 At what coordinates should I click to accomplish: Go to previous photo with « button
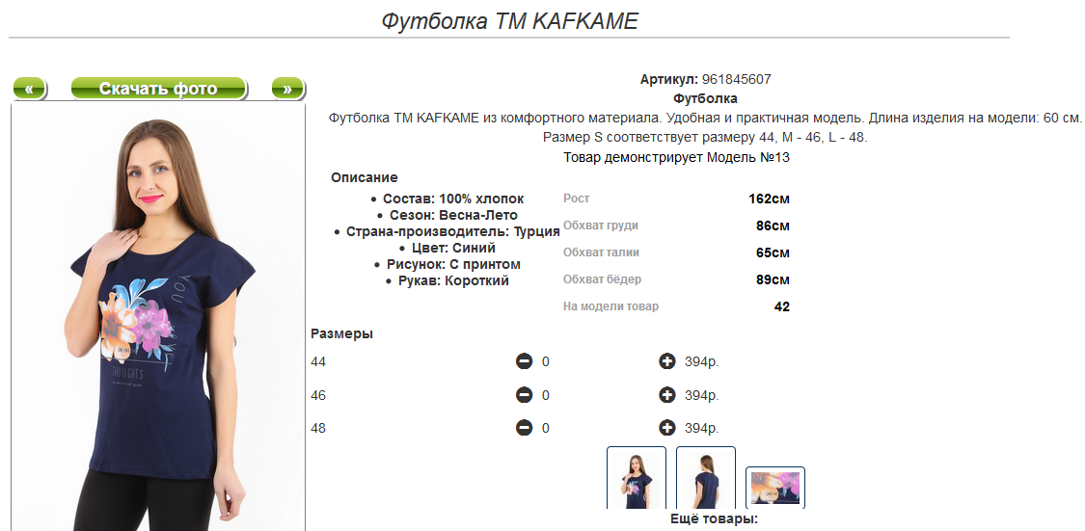30,89
